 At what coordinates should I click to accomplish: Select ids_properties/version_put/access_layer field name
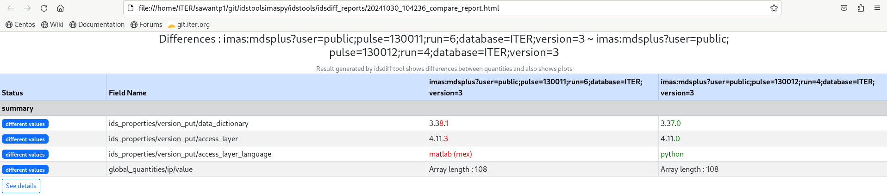tap(173, 138)
